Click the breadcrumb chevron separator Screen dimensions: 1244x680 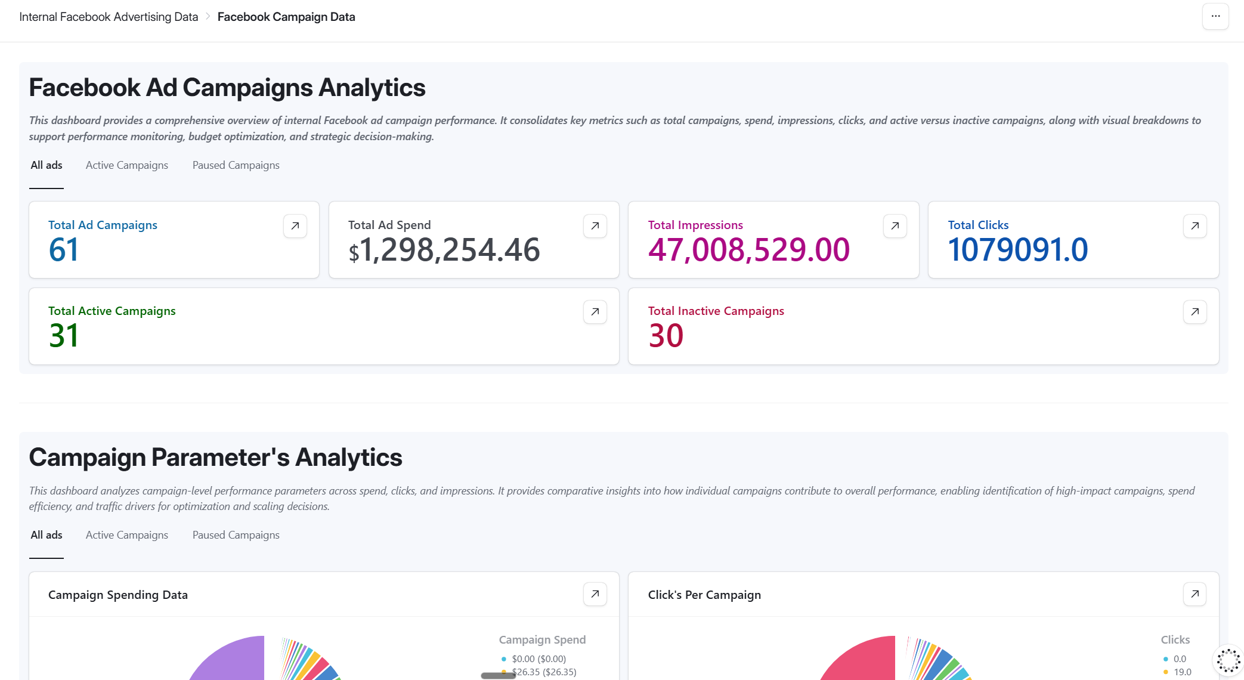pos(208,17)
